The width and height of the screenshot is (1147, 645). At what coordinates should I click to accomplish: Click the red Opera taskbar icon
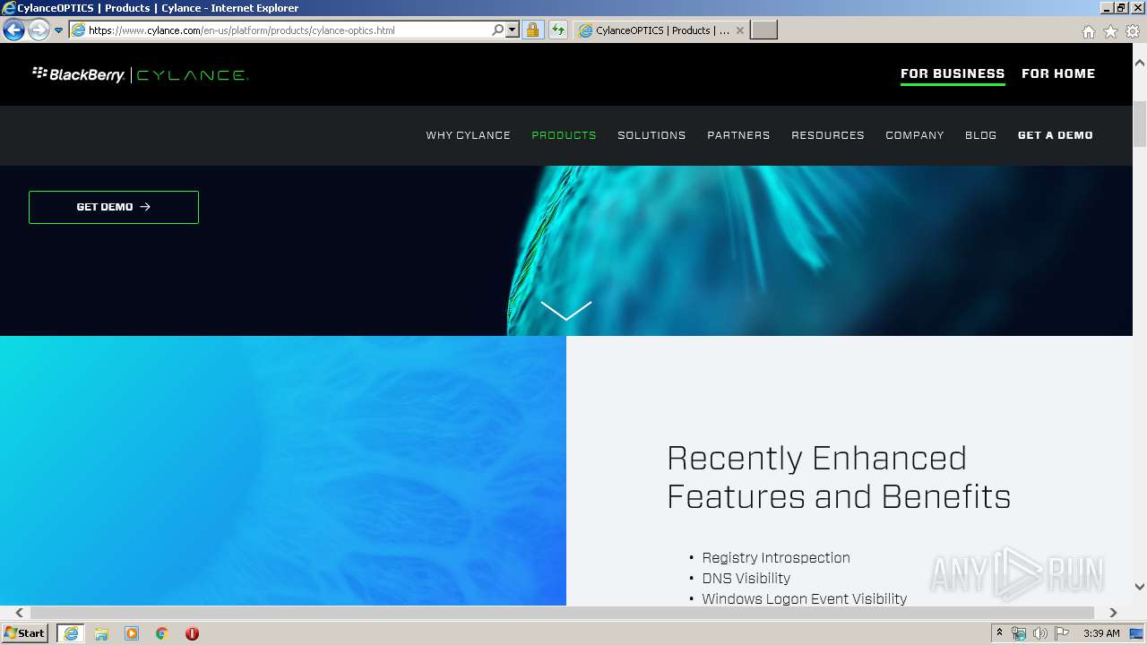click(192, 633)
